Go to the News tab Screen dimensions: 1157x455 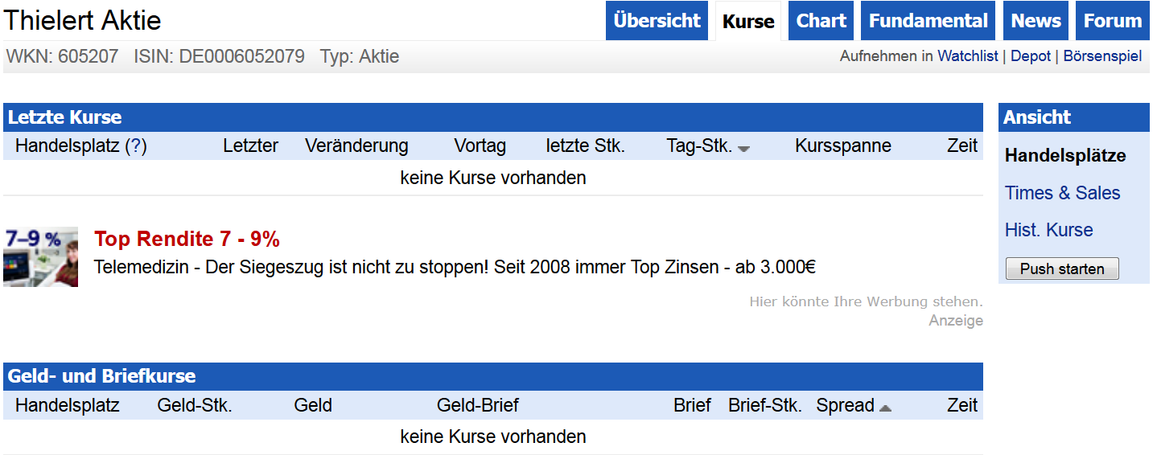(1036, 21)
